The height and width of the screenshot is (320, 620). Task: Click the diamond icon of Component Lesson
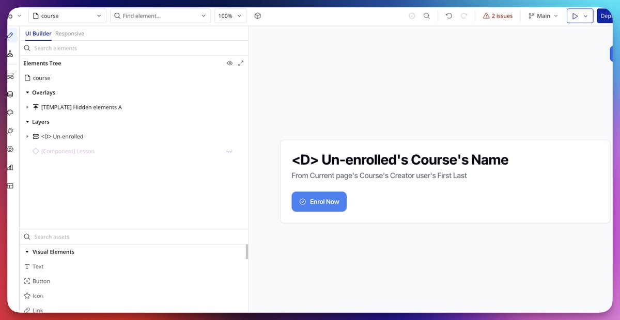click(x=36, y=151)
